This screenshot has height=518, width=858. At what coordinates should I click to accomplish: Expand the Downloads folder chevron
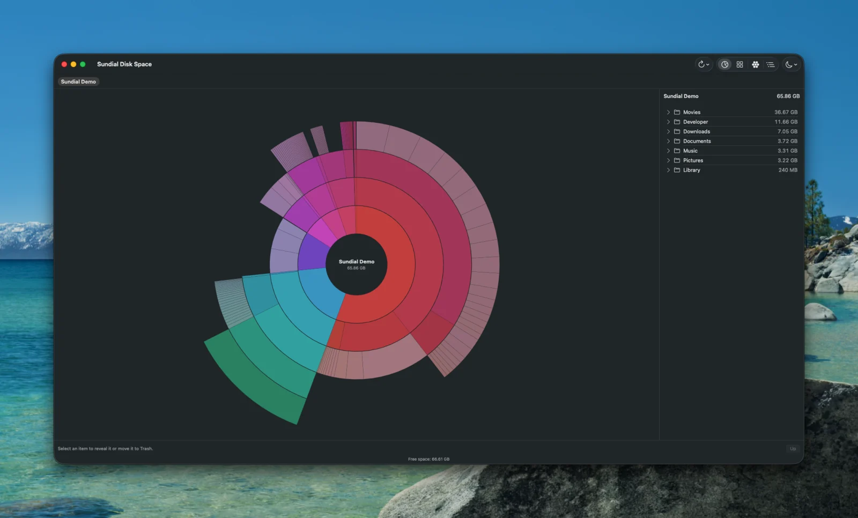668,131
